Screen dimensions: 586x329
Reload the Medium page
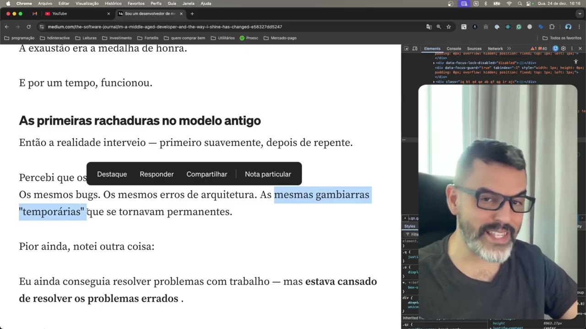pos(28,27)
